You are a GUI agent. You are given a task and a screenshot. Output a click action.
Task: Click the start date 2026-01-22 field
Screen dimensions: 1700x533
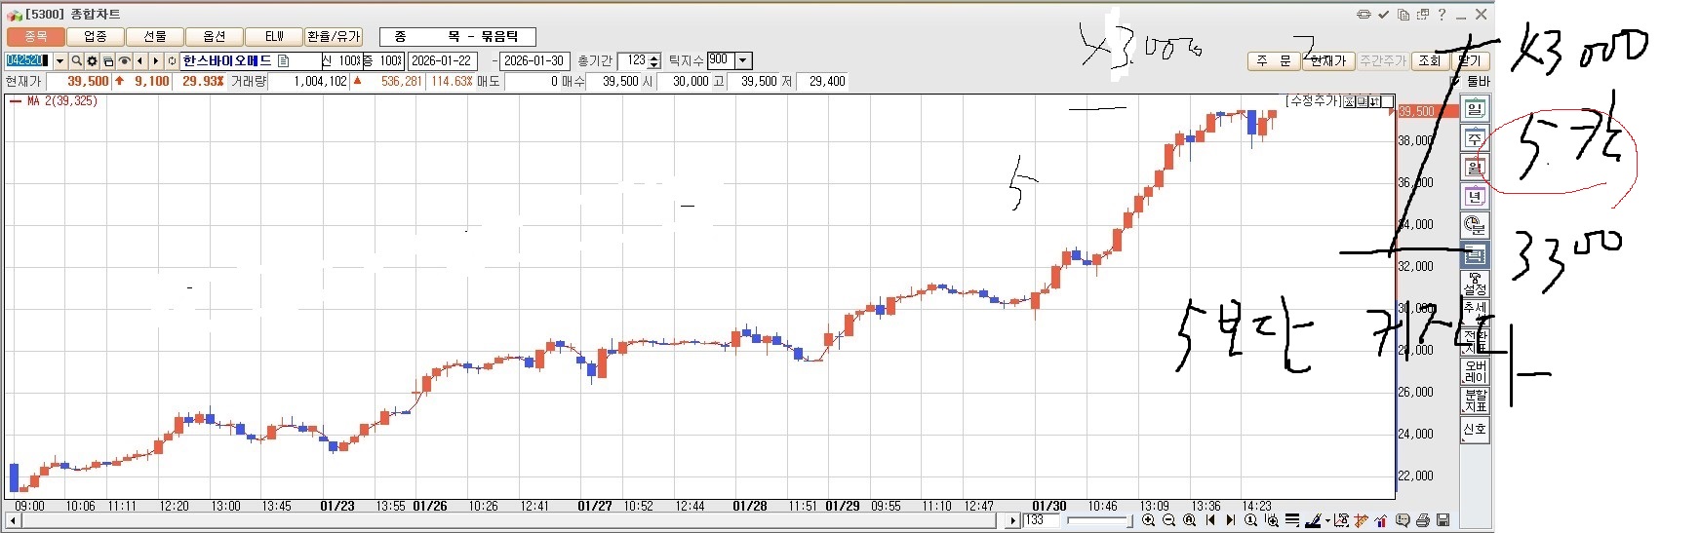click(x=442, y=60)
